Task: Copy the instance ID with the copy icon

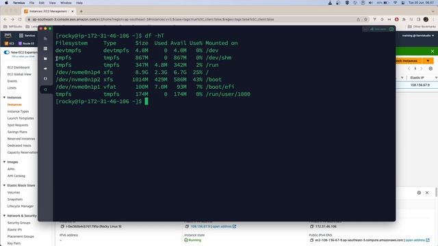Action: (x=62, y=226)
